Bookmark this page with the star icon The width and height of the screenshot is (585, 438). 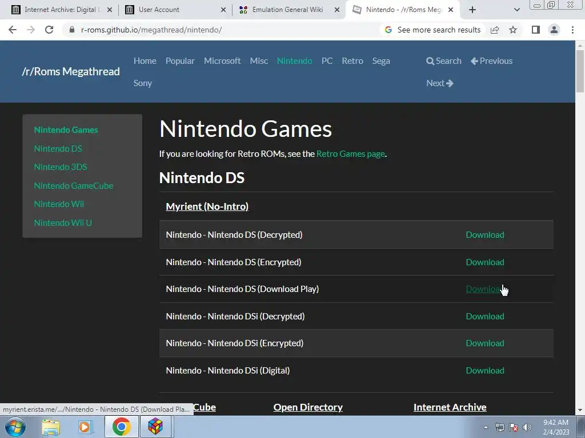[513, 30]
